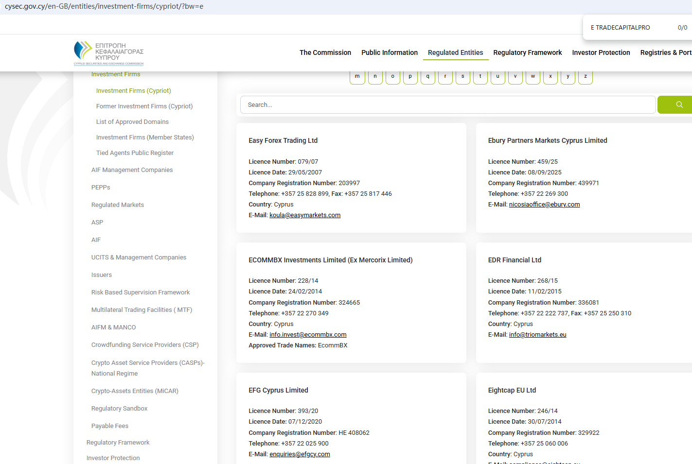
Task: Click the info@triomarkets.eu email link
Action: click(x=537, y=335)
